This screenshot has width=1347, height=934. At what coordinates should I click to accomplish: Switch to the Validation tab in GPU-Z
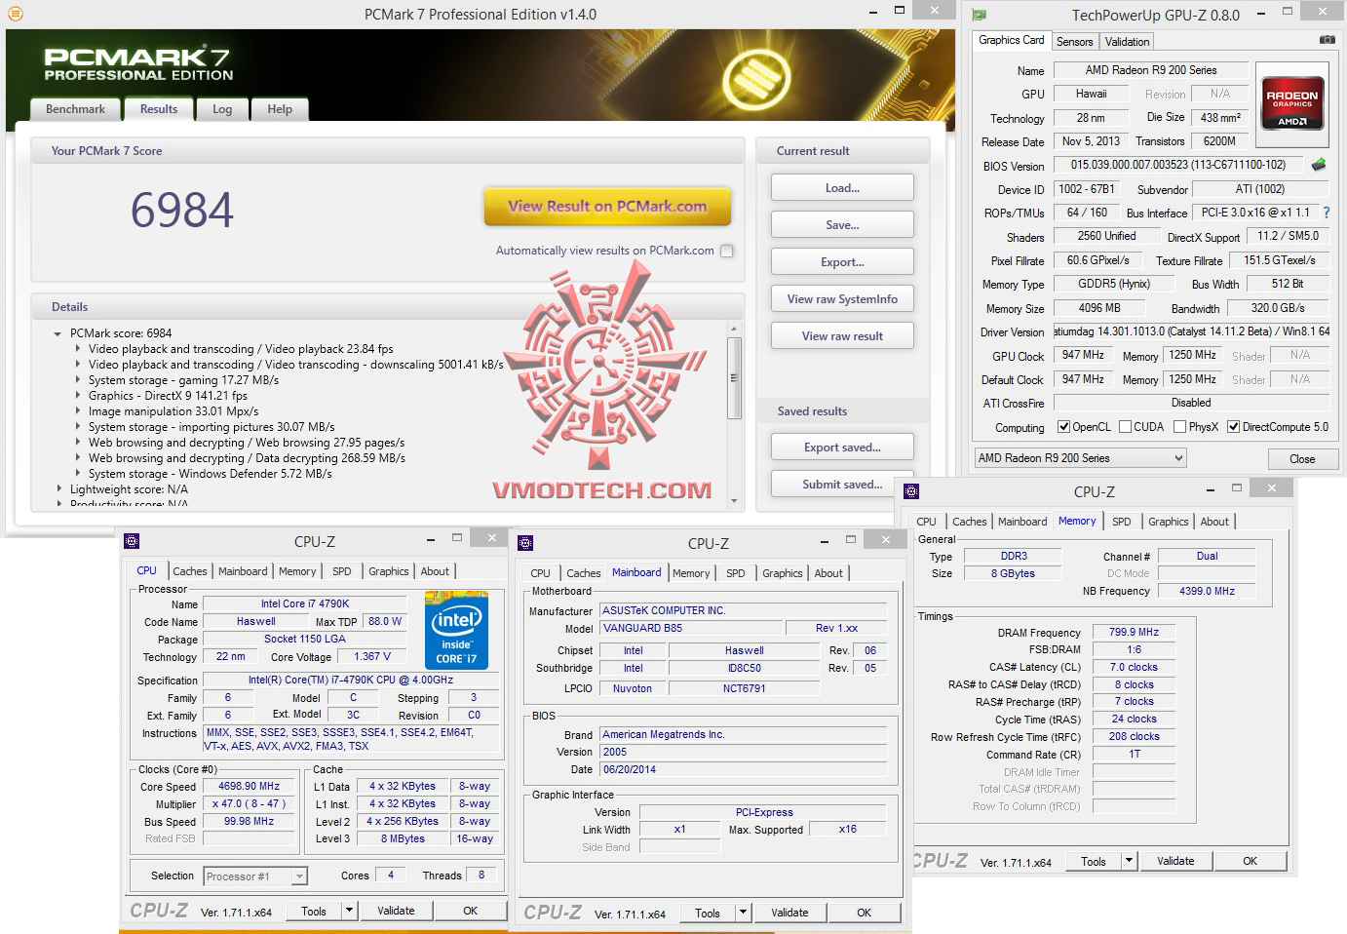[1127, 41]
